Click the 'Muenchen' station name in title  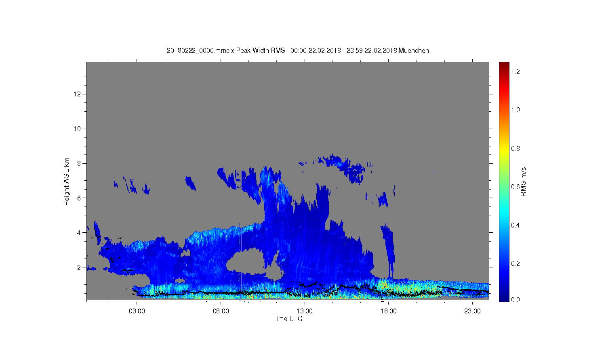414,50
